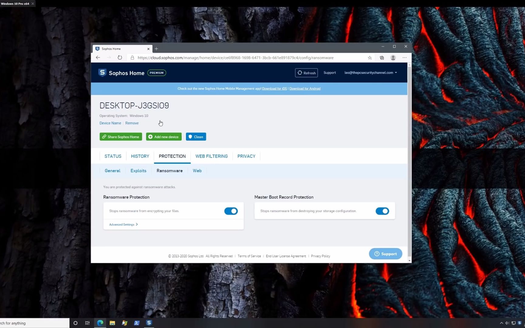Open the PowerShell taskbar icon
The width and height of the screenshot is (525, 328).
137,323
